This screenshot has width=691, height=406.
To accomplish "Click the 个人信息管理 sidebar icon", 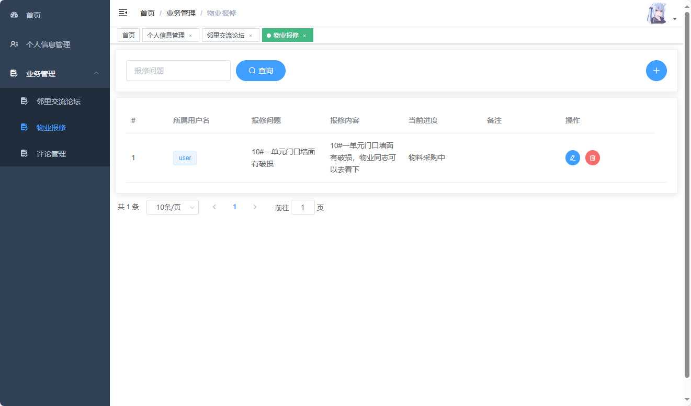I will (13, 44).
